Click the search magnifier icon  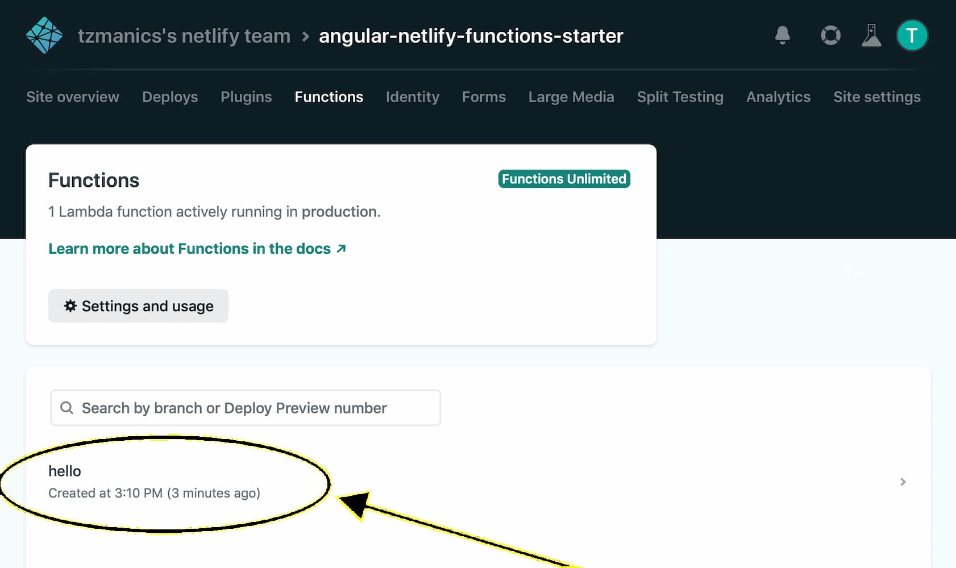point(66,407)
